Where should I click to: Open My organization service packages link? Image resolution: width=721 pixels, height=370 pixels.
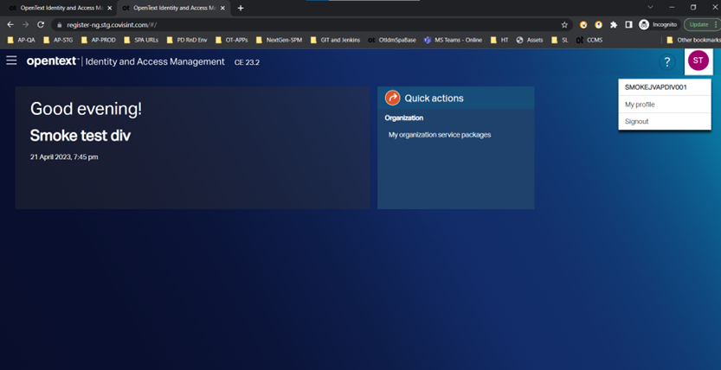tap(439, 135)
